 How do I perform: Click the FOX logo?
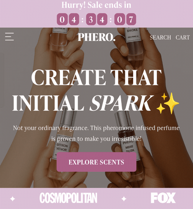(x=163, y=198)
